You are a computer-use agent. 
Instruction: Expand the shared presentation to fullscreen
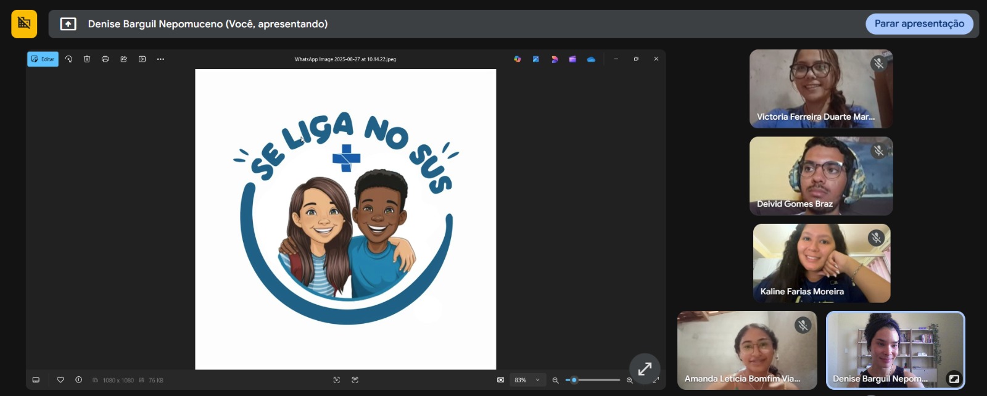tap(645, 369)
